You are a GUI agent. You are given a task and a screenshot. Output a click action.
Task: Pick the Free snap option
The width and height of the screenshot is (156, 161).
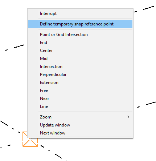80,90
